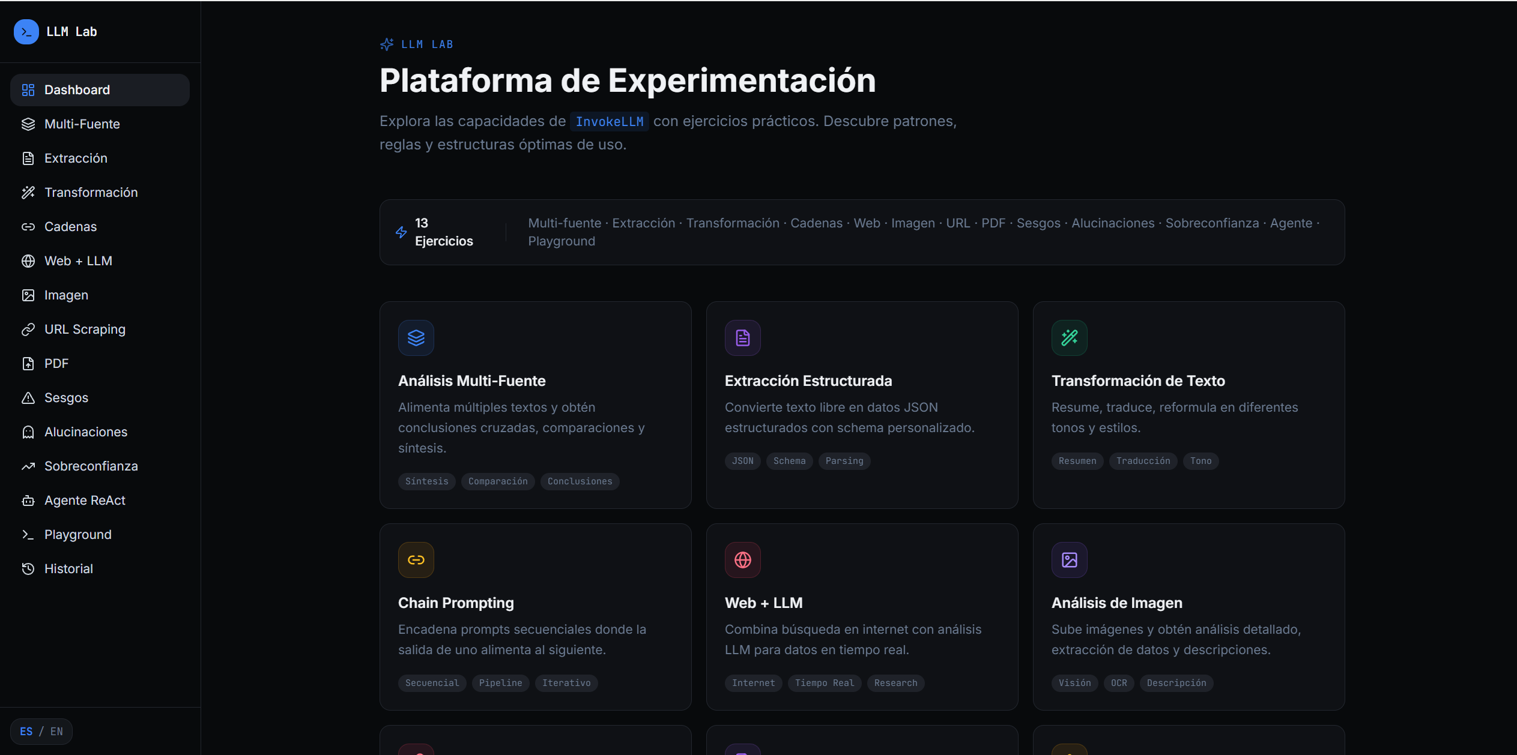Open the Web + LLM card title
Screen dimensions: 1517x755
763,603
